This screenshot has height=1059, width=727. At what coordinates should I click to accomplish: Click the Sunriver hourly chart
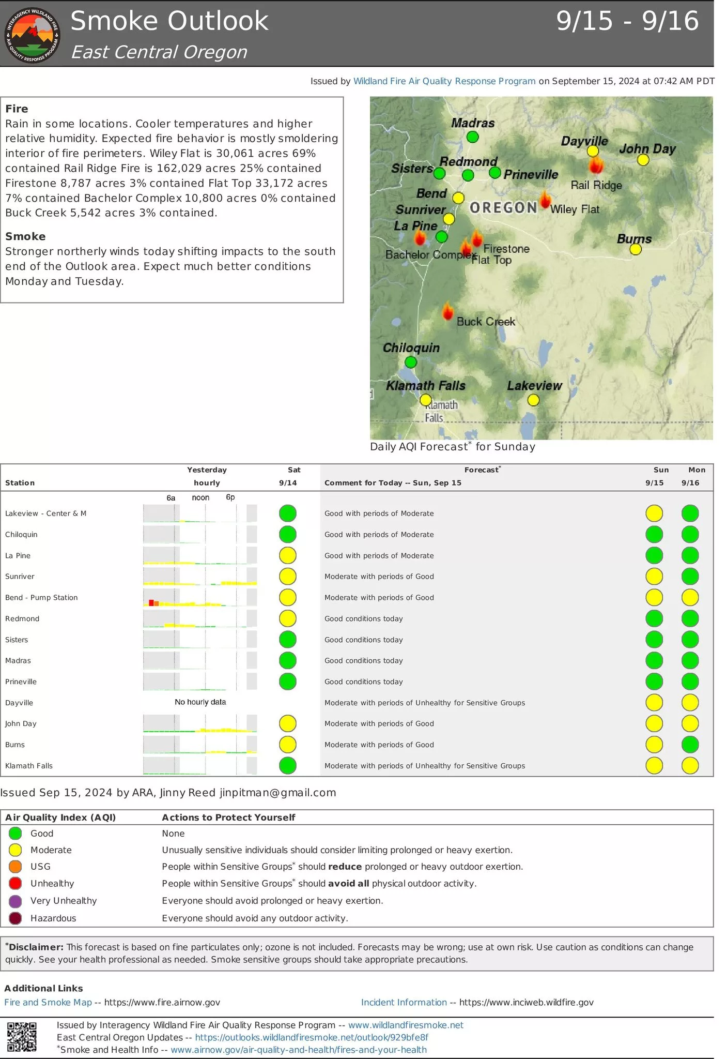point(200,577)
